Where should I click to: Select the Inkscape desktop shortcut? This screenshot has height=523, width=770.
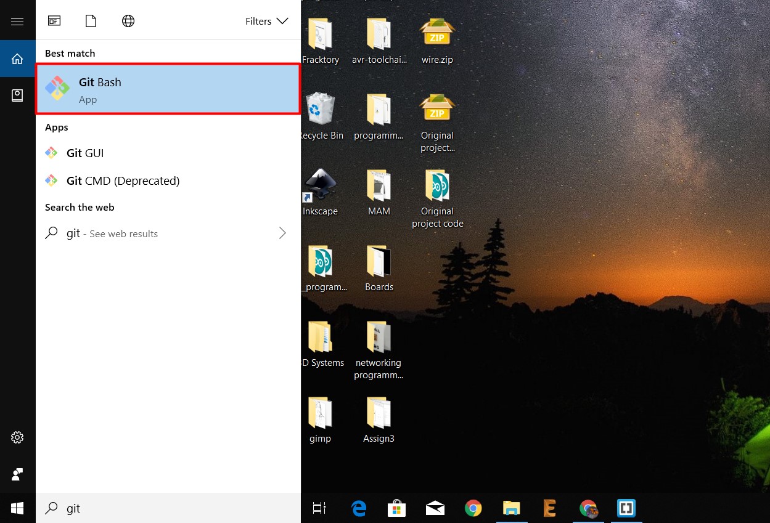320,192
